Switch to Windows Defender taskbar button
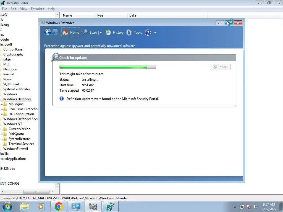The height and width of the screenshot is (212, 283). [x=93, y=206]
